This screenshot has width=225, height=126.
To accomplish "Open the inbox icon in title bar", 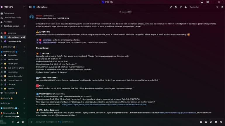I will click(x=202, y=2).
